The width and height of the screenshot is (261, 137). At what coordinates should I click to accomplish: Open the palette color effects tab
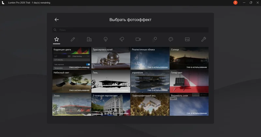[x=171, y=39]
